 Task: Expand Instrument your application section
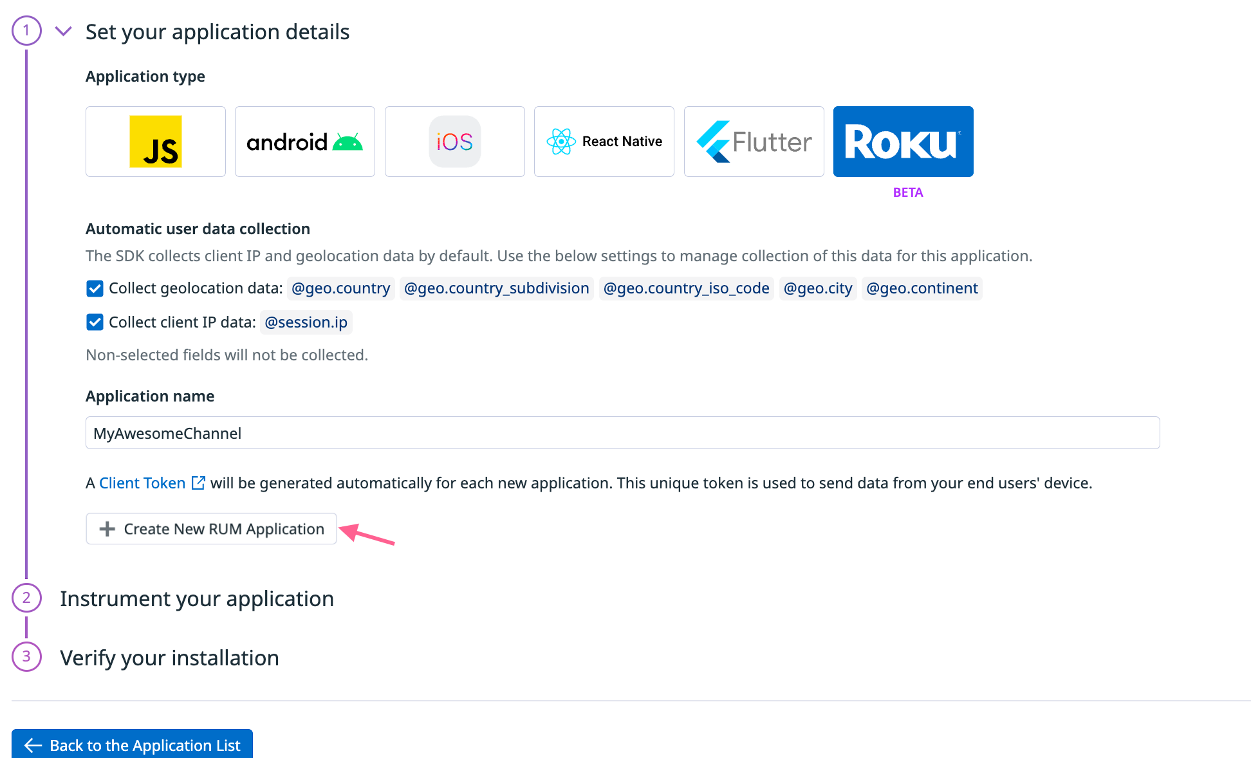click(196, 599)
